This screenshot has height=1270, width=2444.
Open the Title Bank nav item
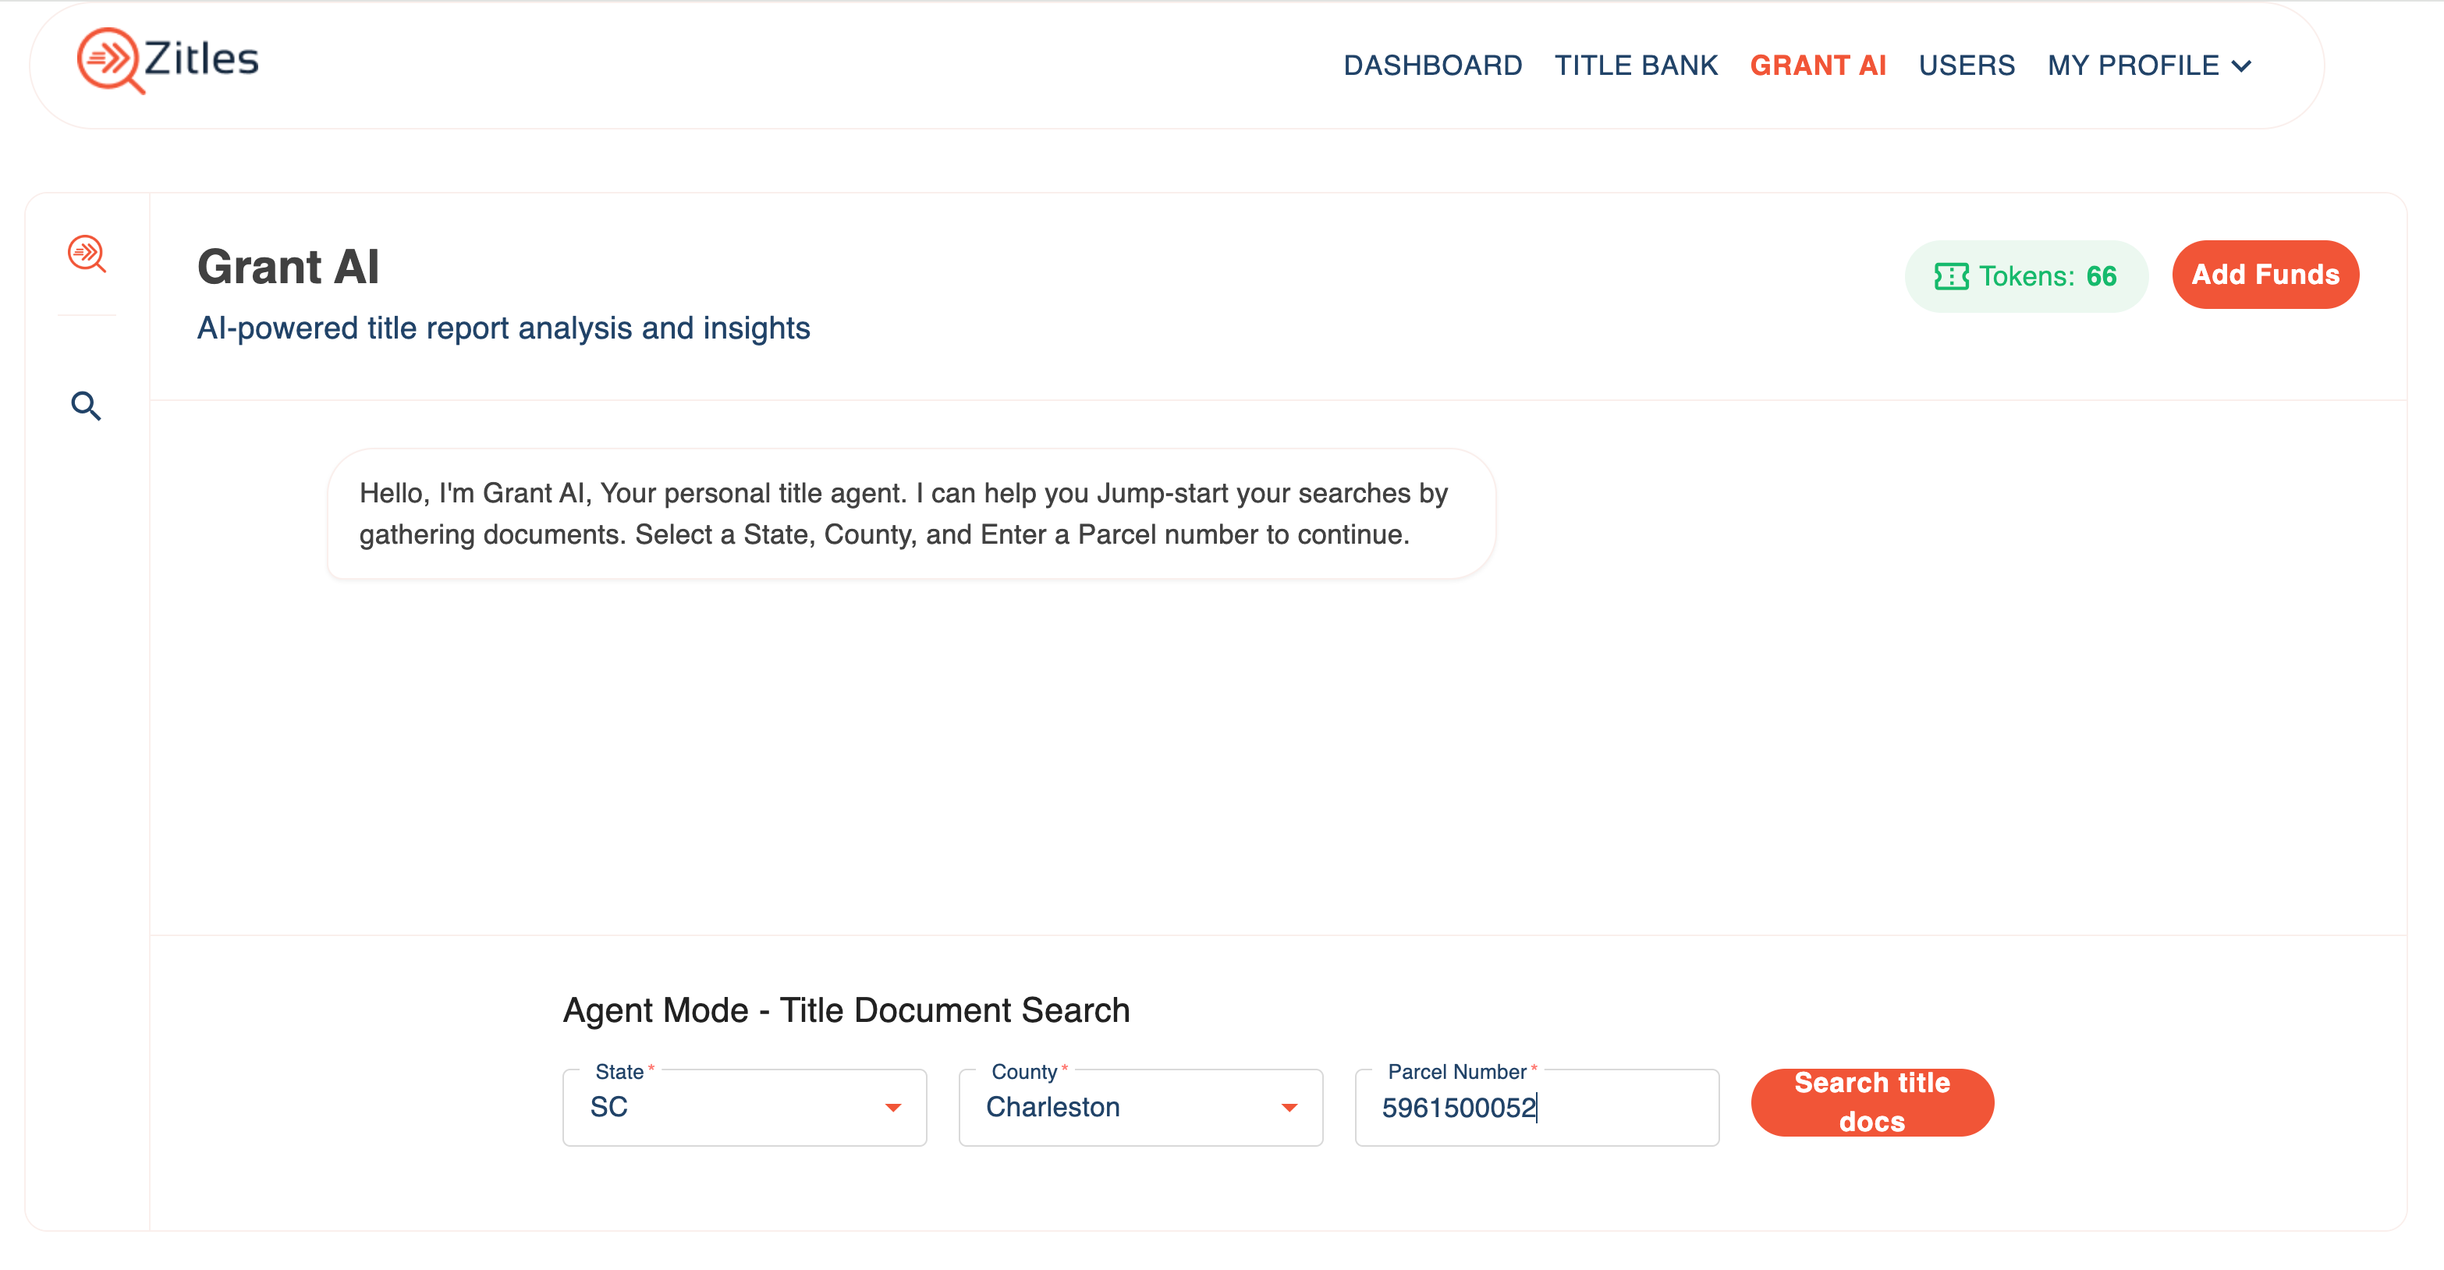coord(1636,66)
